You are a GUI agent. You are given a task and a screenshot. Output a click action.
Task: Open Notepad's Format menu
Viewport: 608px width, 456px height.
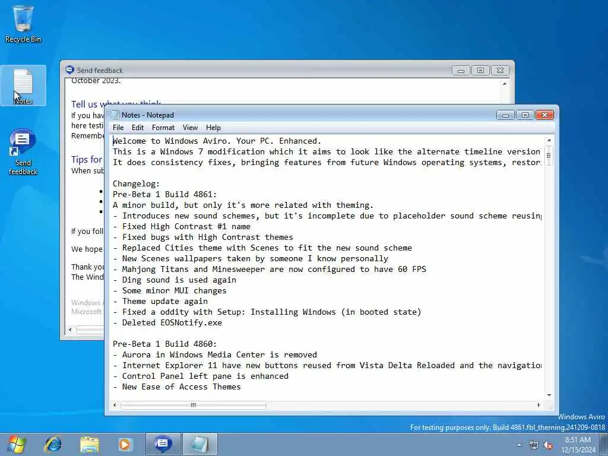(163, 128)
